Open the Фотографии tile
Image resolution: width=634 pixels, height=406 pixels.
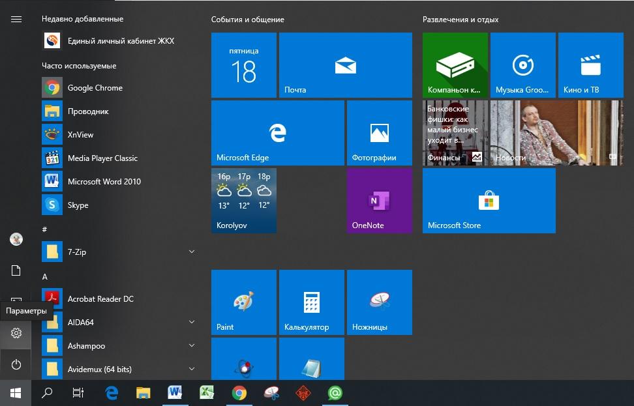point(380,133)
